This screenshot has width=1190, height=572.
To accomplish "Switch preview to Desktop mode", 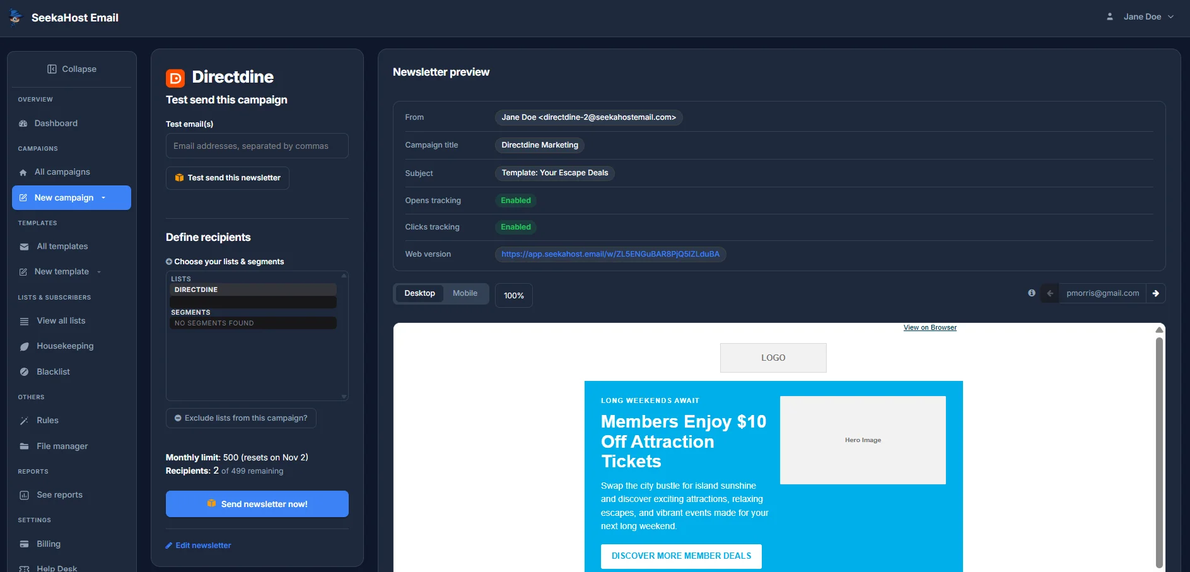I will tap(419, 293).
